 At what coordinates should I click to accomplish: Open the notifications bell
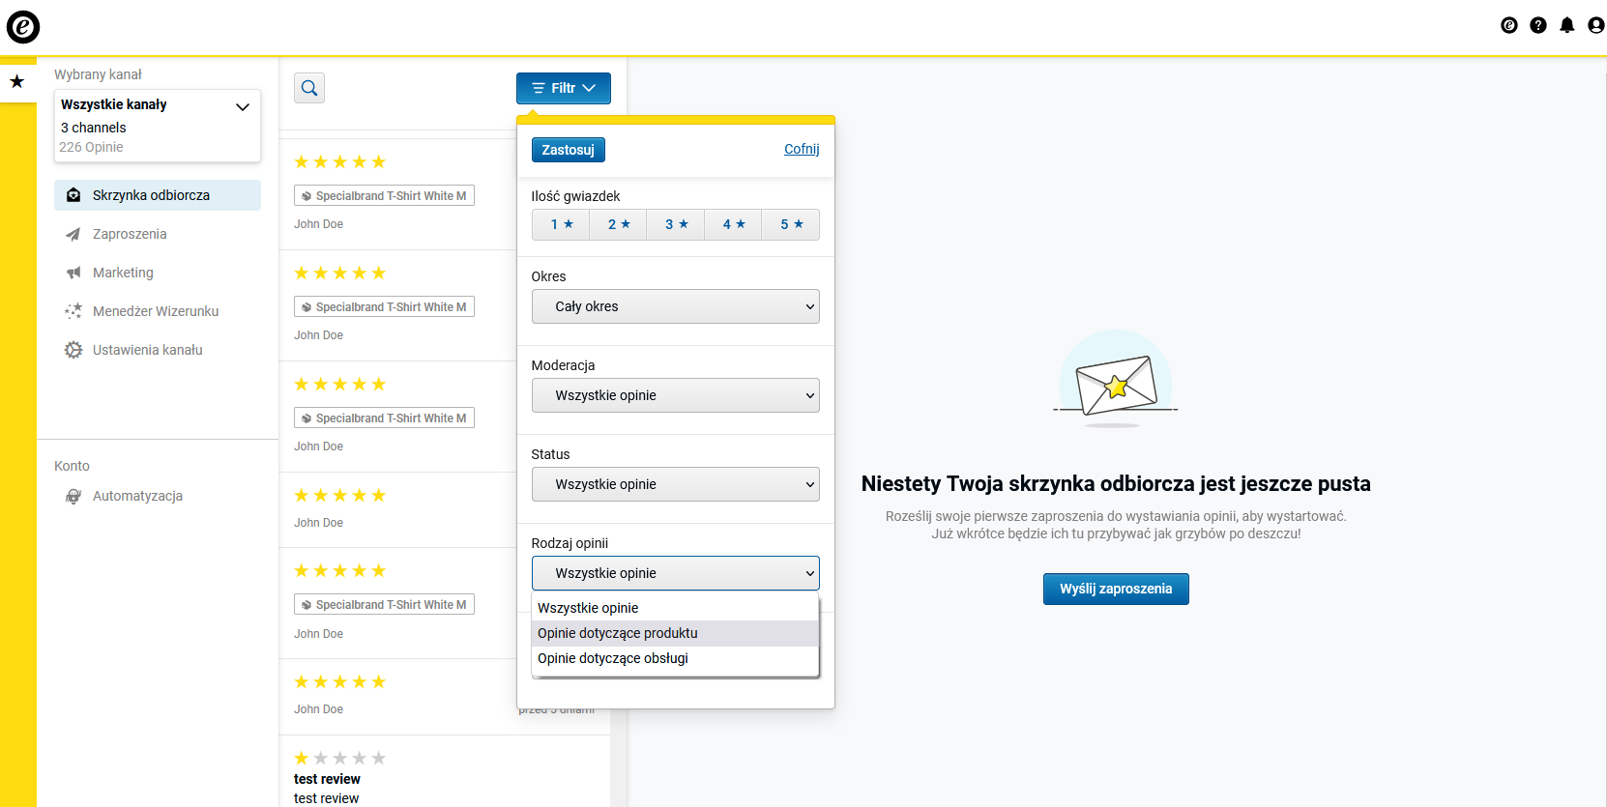pyautogui.click(x=1567, y=25)
